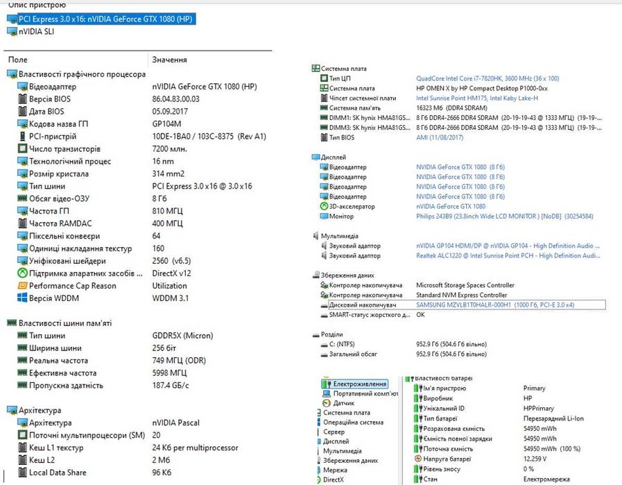The image size is (622, 485).
Task: Click the Перезарядний Li-Ion battery type value
Action: point(553,418)
